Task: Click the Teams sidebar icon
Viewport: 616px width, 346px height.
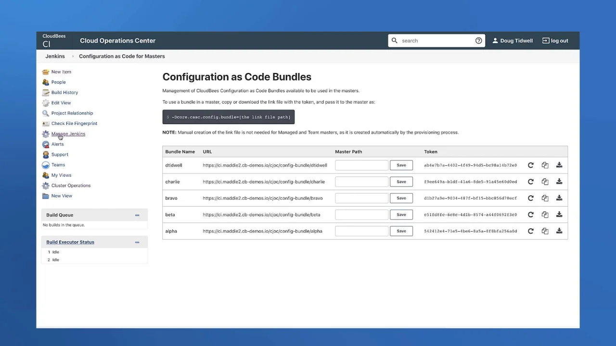Action: tap(46, 165)
